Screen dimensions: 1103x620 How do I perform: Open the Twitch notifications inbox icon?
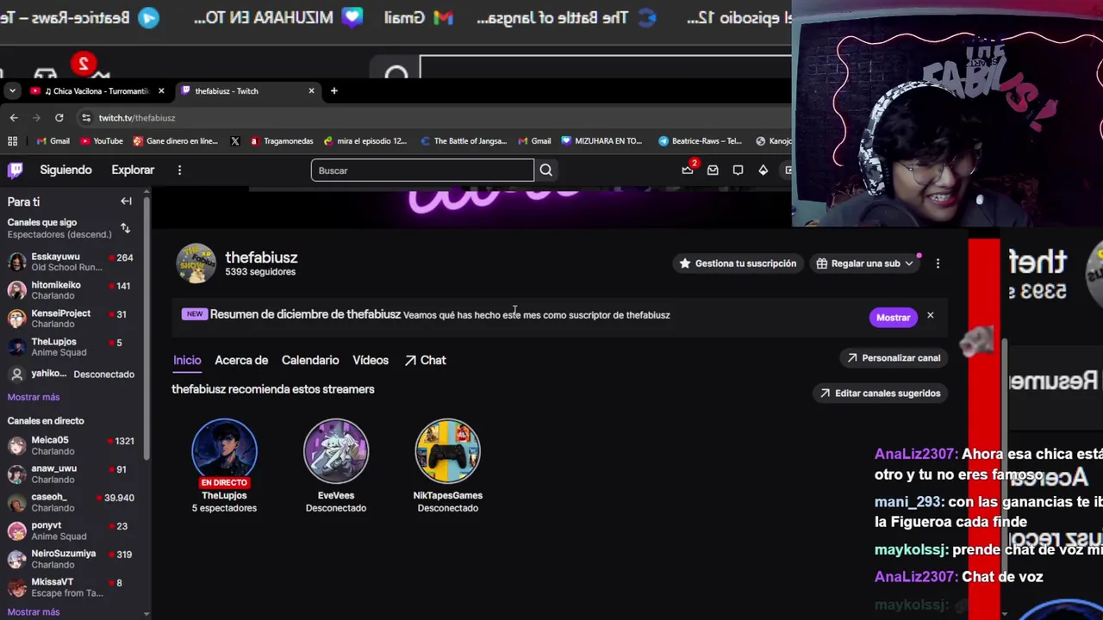pyautogui.click(x=713, y=170)
